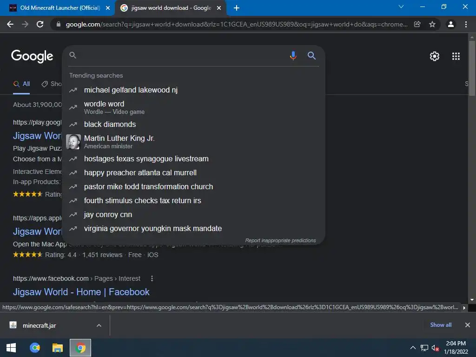Choose black diamonds trending search
476x357 pixels.
pyautogui.click(x=193, y=124)
